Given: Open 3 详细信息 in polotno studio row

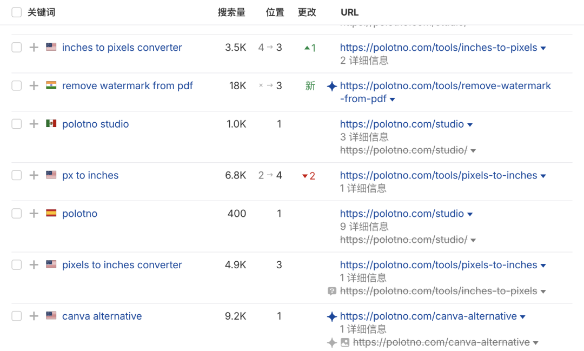Looking at the screenshot, I should 364,137.
